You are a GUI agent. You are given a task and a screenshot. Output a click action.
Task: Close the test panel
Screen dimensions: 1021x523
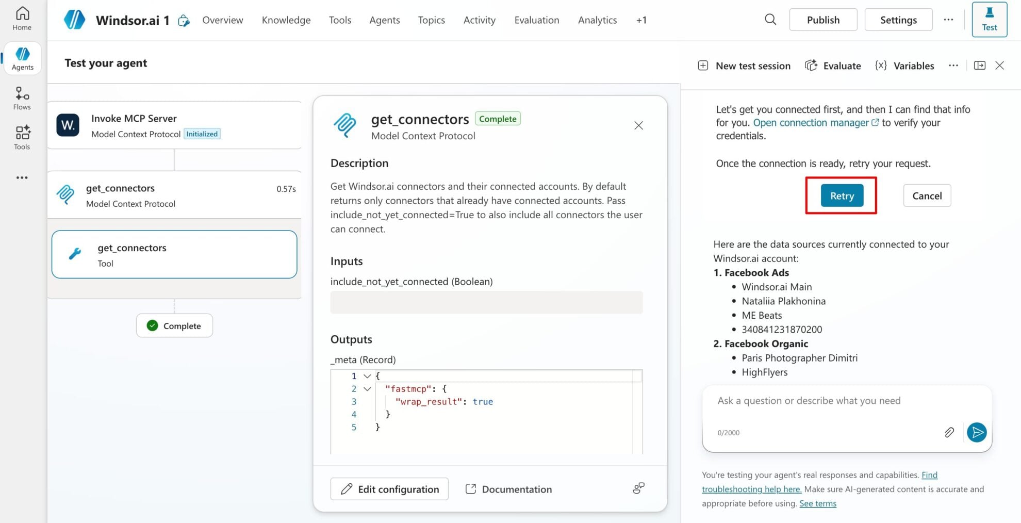999,66
